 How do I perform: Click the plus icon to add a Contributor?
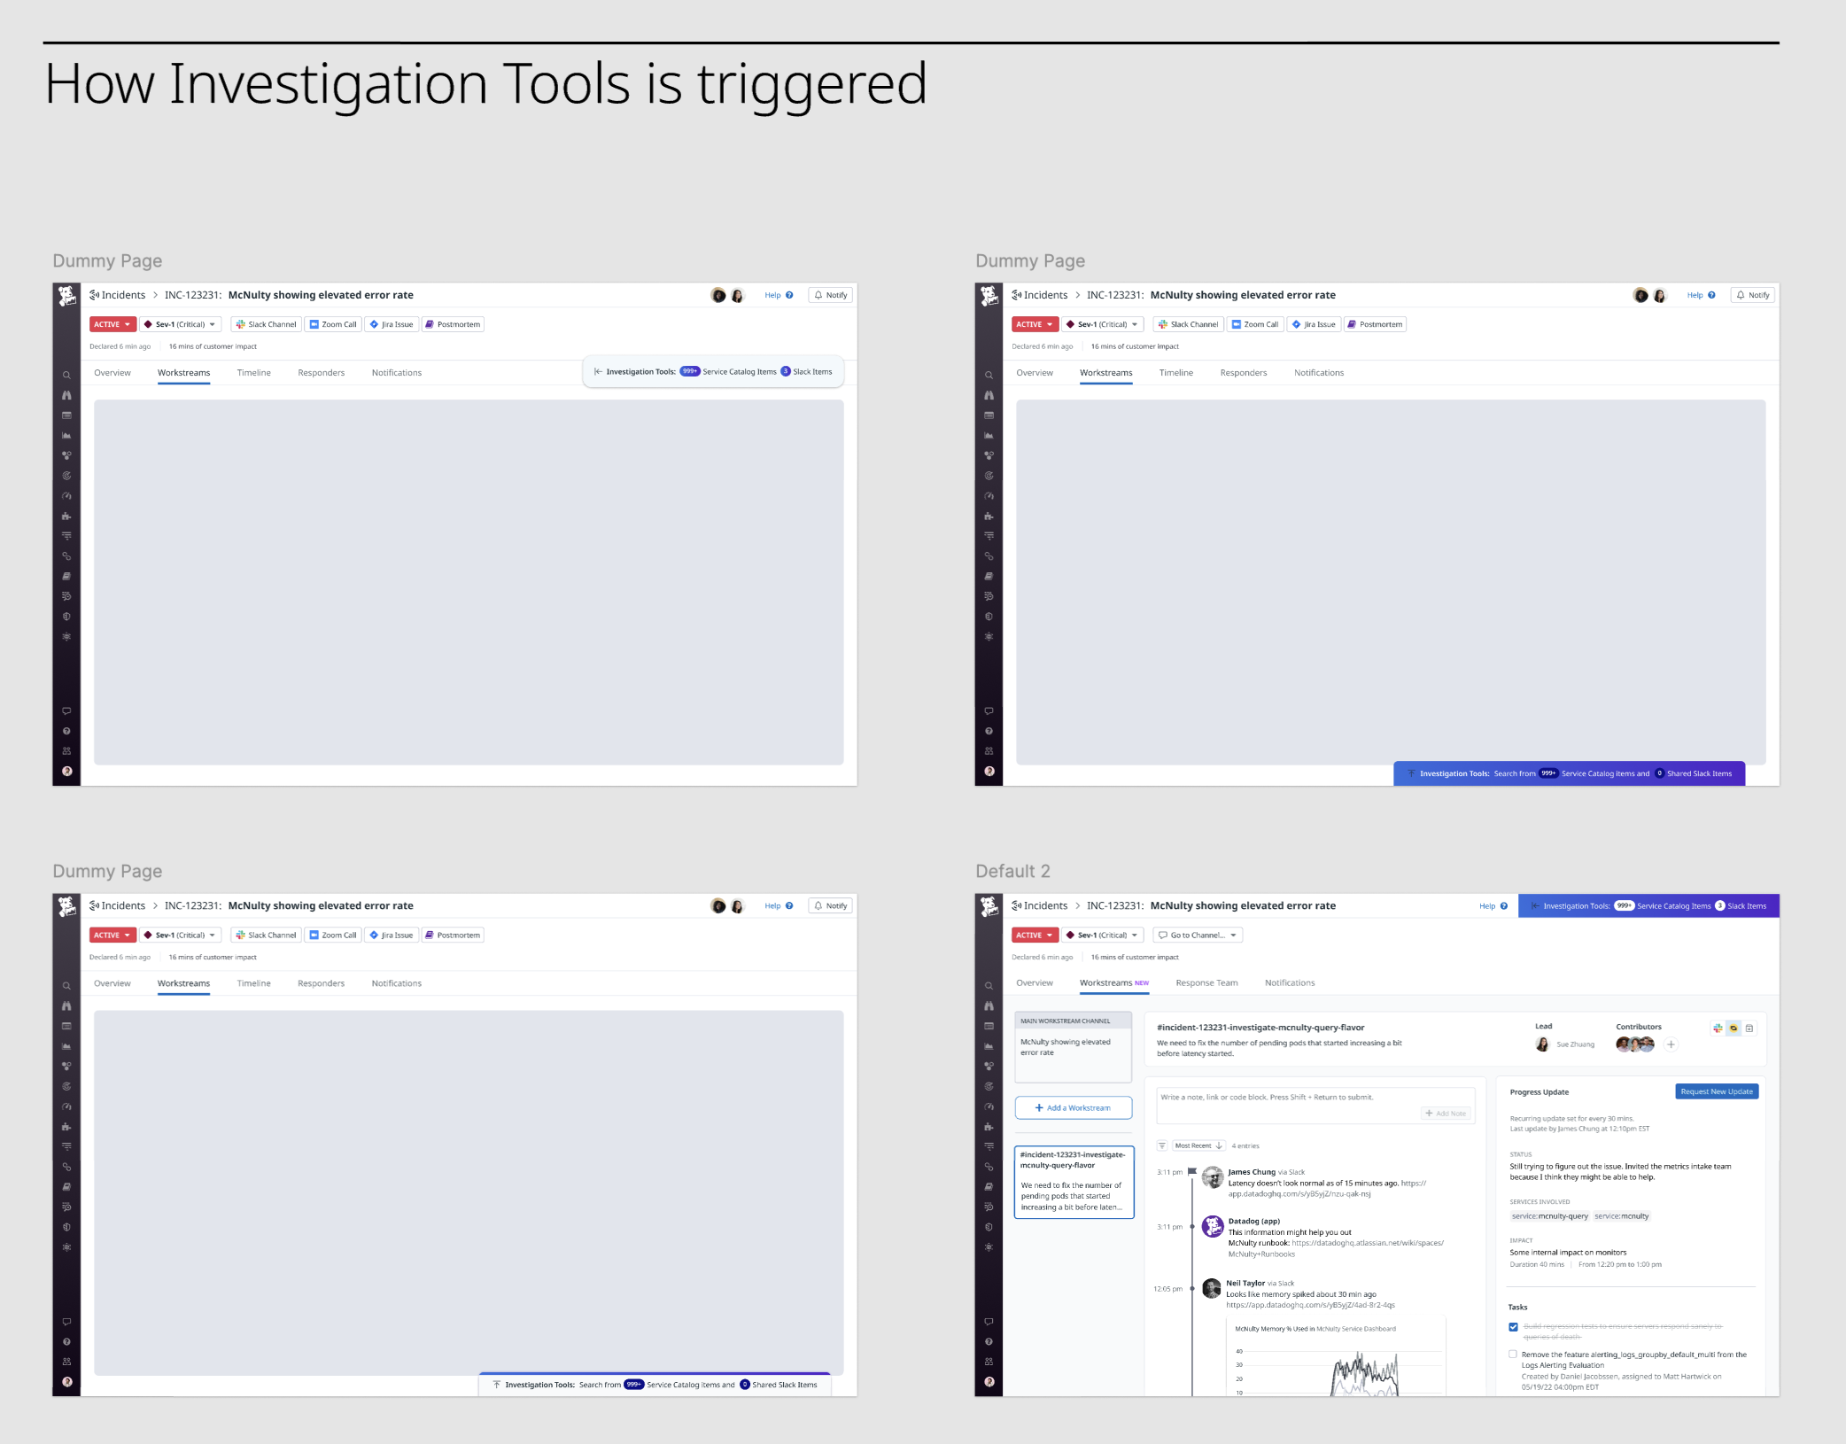pos(1671,1044)
